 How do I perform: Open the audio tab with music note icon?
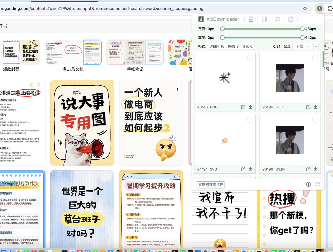pyautogui.click(x=277, y=19)
